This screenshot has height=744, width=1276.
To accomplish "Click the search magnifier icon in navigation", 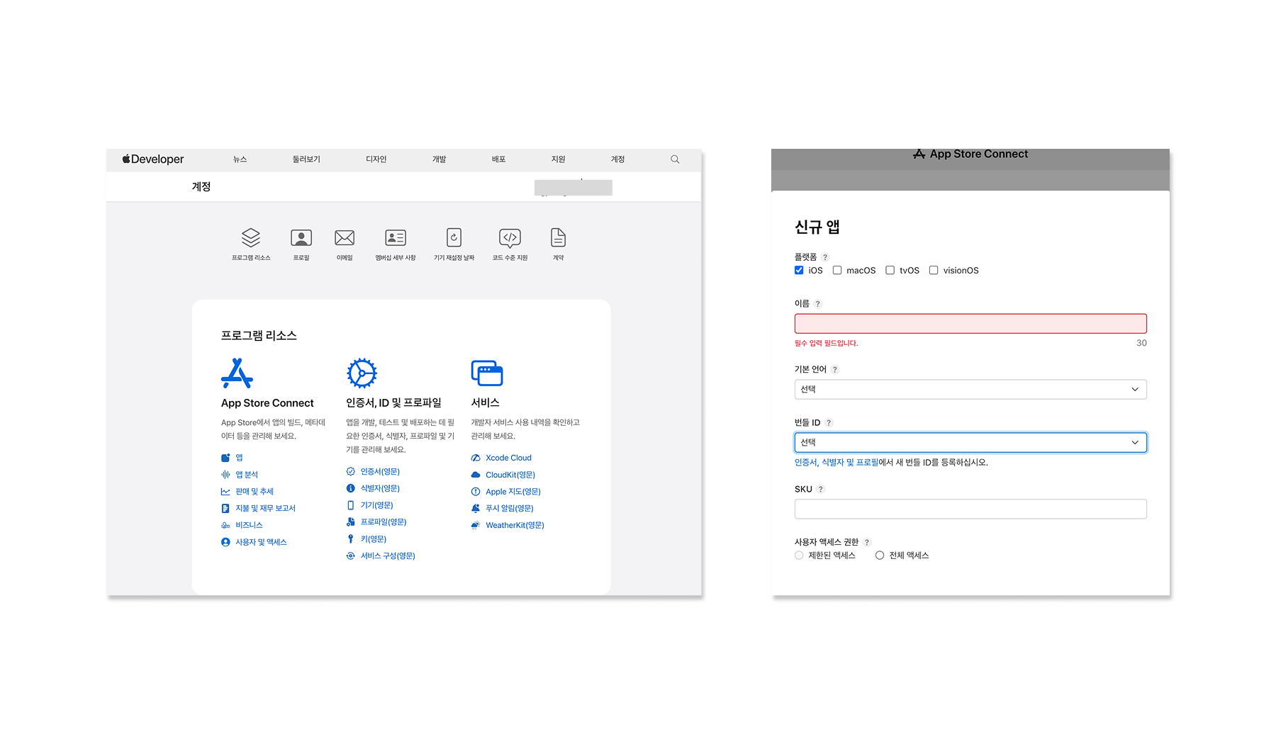I will coord(675,159).
